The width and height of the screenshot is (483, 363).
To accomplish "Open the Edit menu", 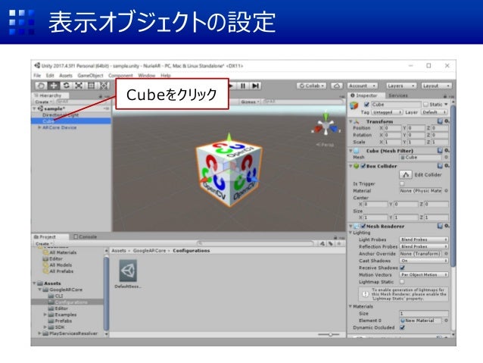I will coord(50,75).
